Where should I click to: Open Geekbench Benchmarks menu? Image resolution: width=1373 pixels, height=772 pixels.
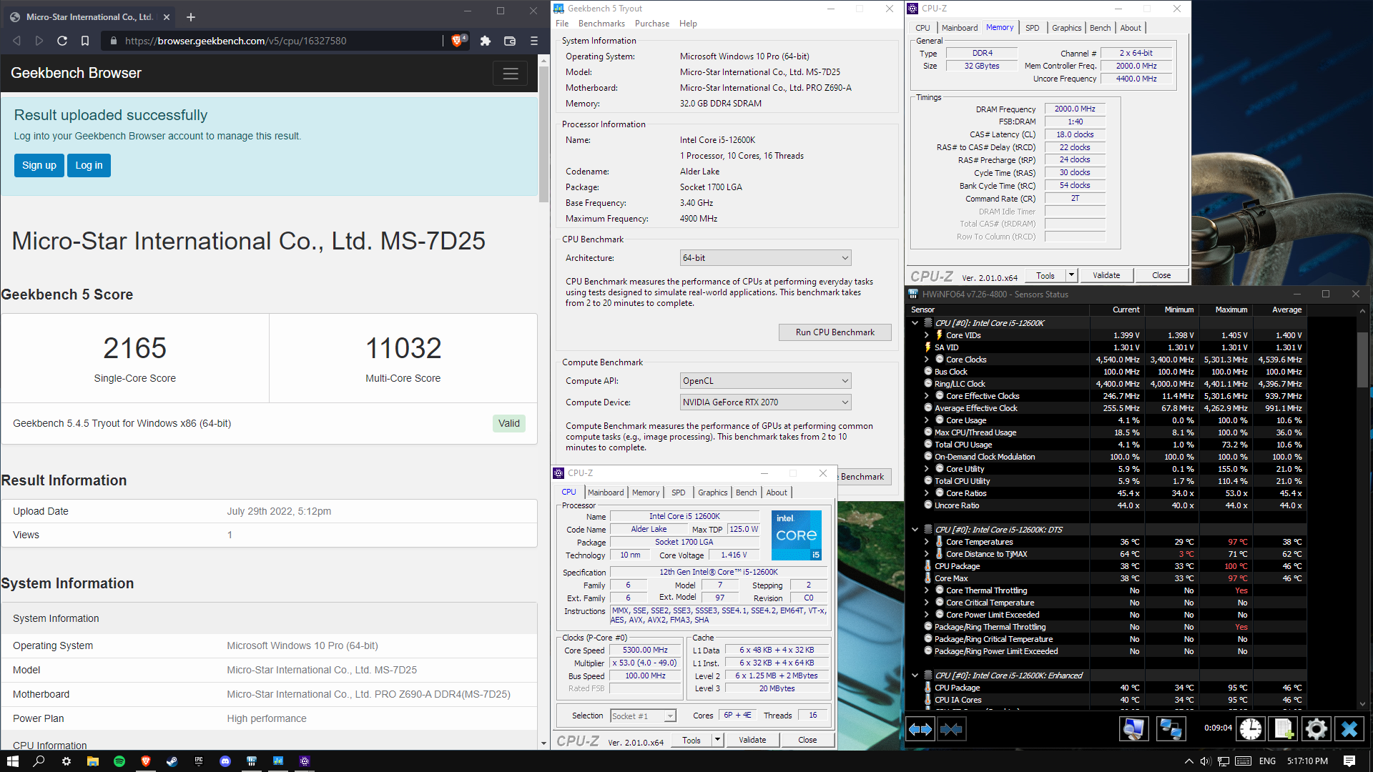(x=601, y=24)
